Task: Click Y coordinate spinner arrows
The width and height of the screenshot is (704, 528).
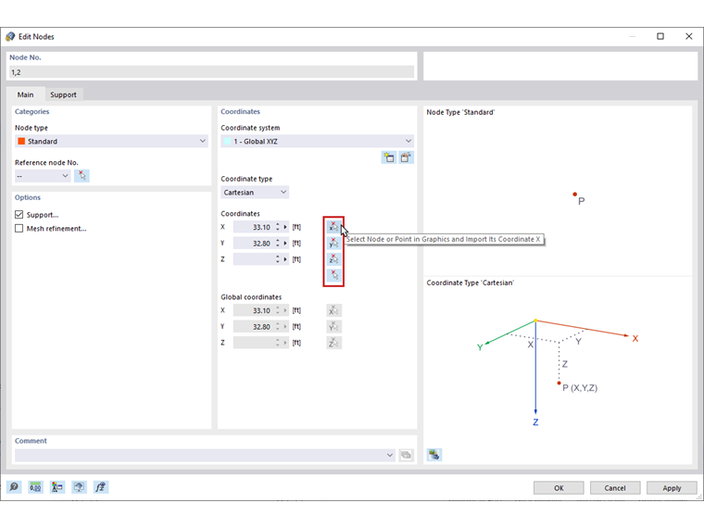Action: pyautogui.click(x=278, y=244)
